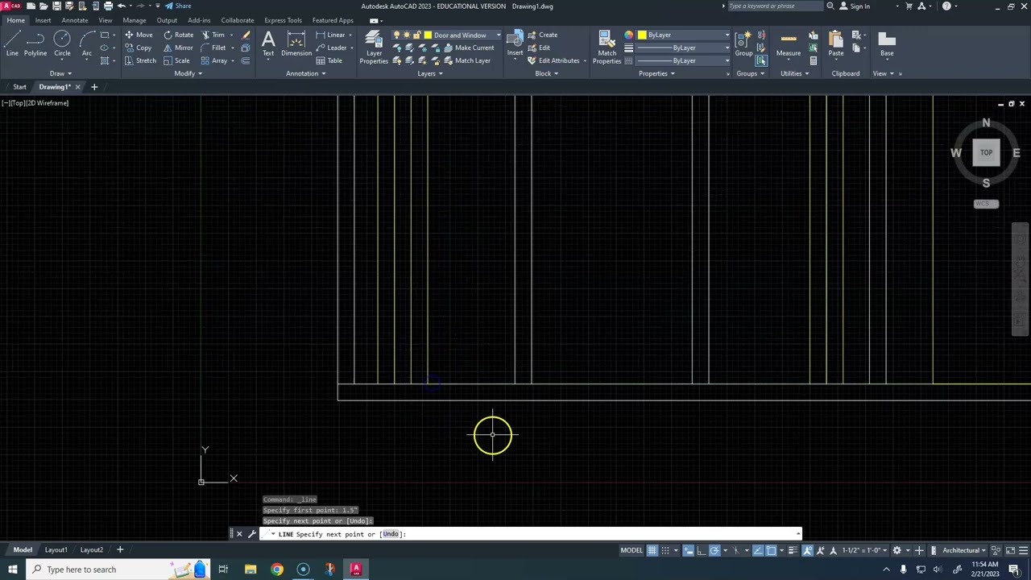Open Chrome from the taskbar
The image size is (1031, 580).
coord(277,570)
